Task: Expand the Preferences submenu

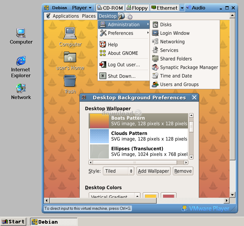Action: coord(124,33)
